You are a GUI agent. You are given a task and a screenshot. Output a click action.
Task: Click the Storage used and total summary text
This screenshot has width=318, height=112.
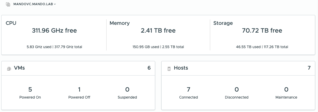[262, 47]
